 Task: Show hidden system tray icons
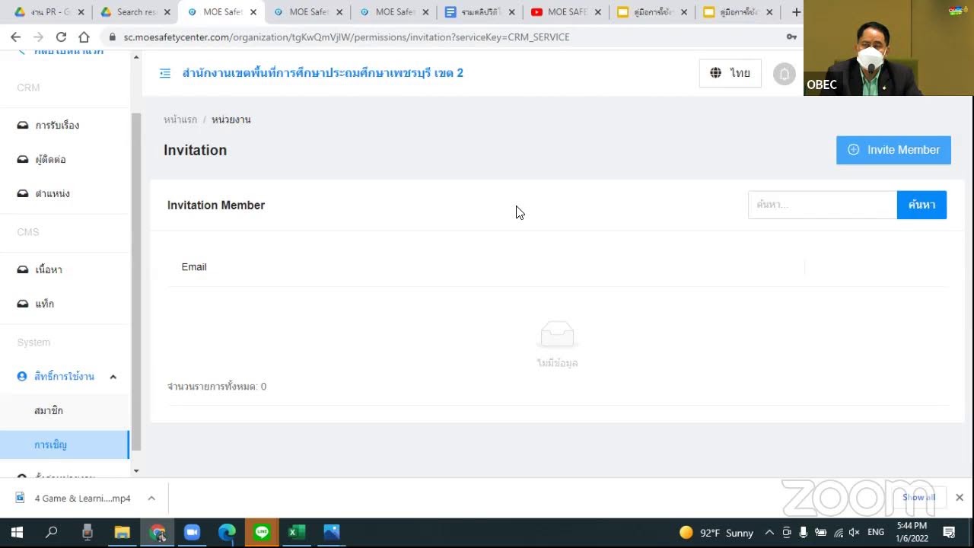769,533
